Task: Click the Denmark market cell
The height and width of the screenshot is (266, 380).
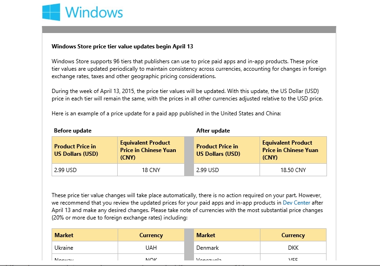Action: tap(207, 248)
